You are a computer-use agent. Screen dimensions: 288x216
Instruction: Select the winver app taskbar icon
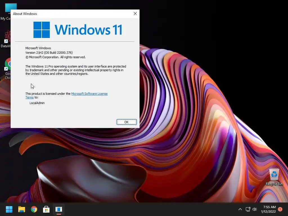point(59,209)
